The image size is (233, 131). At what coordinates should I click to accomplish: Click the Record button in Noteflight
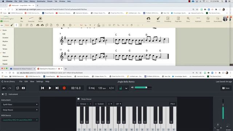tap(40, 19)
